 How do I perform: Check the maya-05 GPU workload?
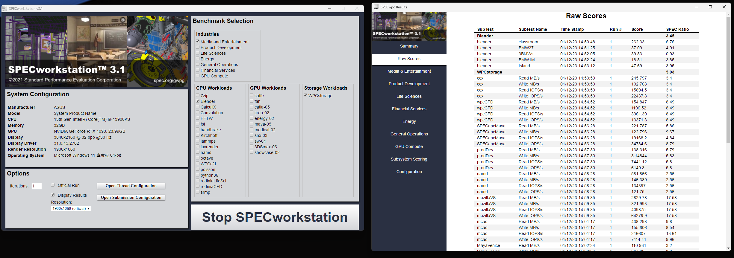[x=252, y=124]
